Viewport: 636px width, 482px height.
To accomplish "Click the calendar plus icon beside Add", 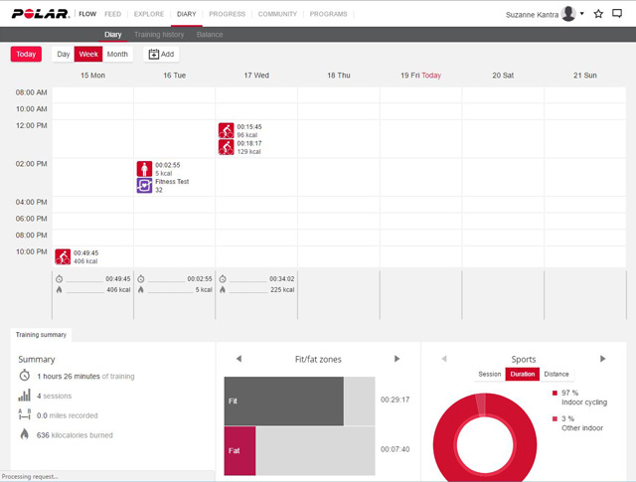I will click(x=153, y=54).
